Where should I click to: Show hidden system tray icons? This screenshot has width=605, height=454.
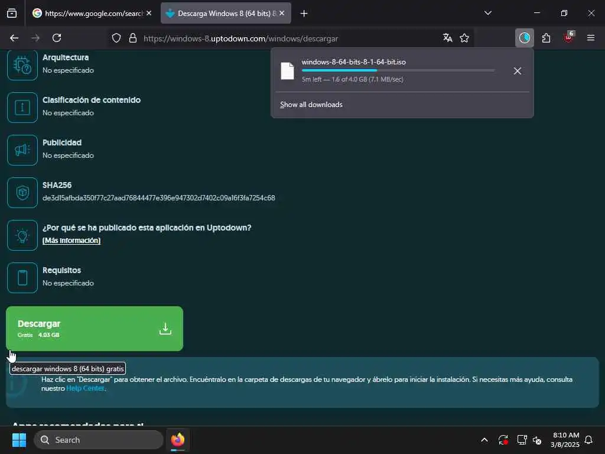tap(484, 440)
